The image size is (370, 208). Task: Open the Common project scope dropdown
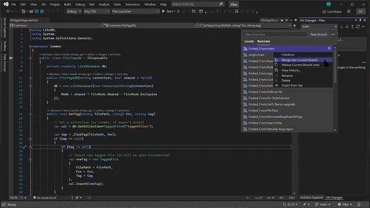(56, 25)
